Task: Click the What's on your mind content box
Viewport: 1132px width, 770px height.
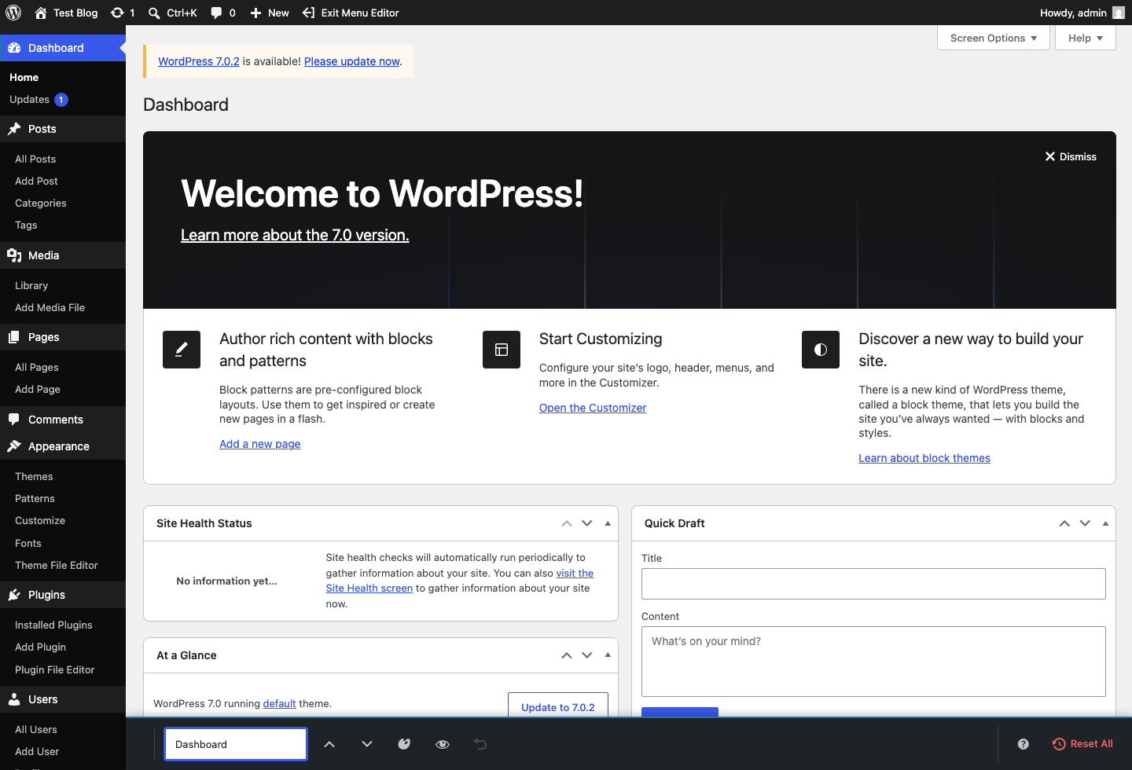Action: [x=873, y=662]
